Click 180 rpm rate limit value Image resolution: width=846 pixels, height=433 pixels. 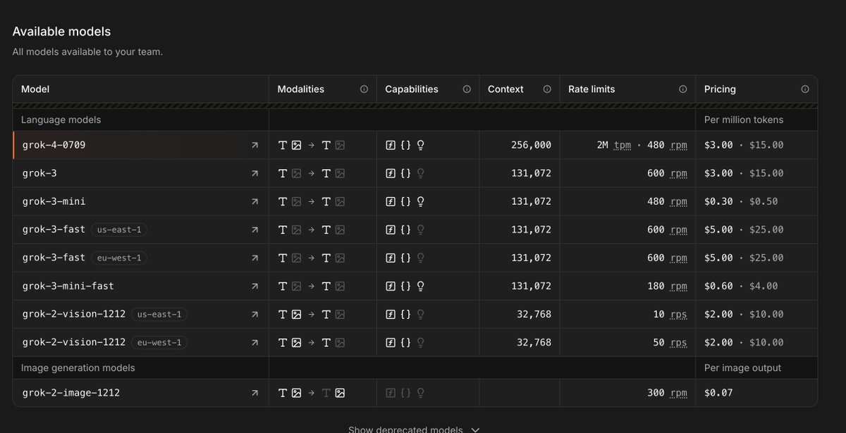click(667, 286)
